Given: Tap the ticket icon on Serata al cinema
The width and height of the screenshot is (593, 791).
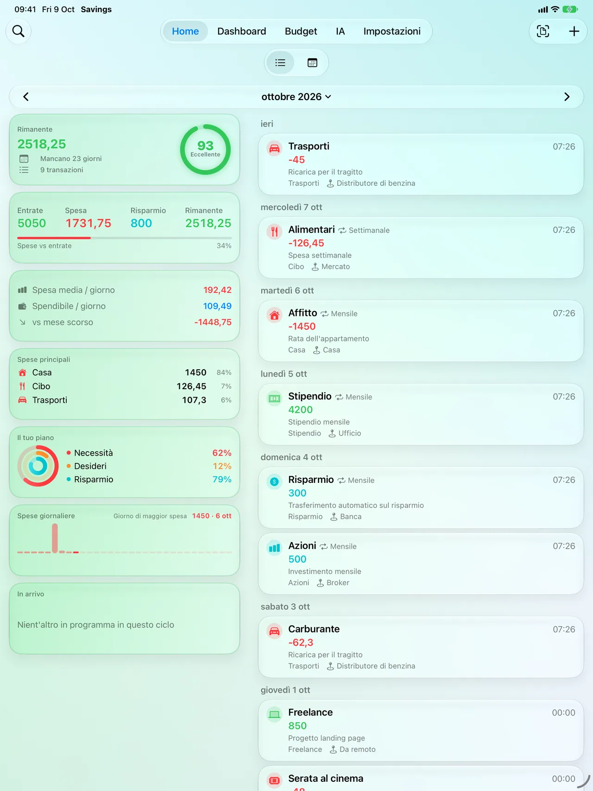Looking at the screenshot, I should [x=274, y=781].
